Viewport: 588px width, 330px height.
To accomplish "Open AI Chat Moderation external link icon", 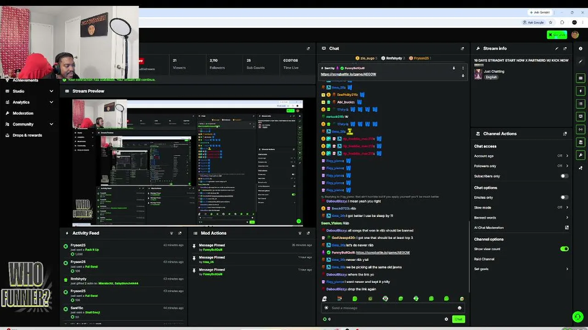I will (567, 227).
